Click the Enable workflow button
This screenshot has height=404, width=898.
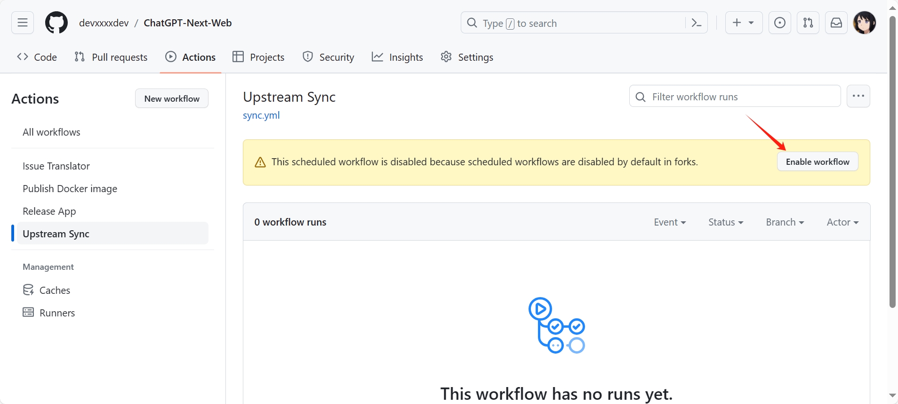pyautogui.click(x=818, y=162)
